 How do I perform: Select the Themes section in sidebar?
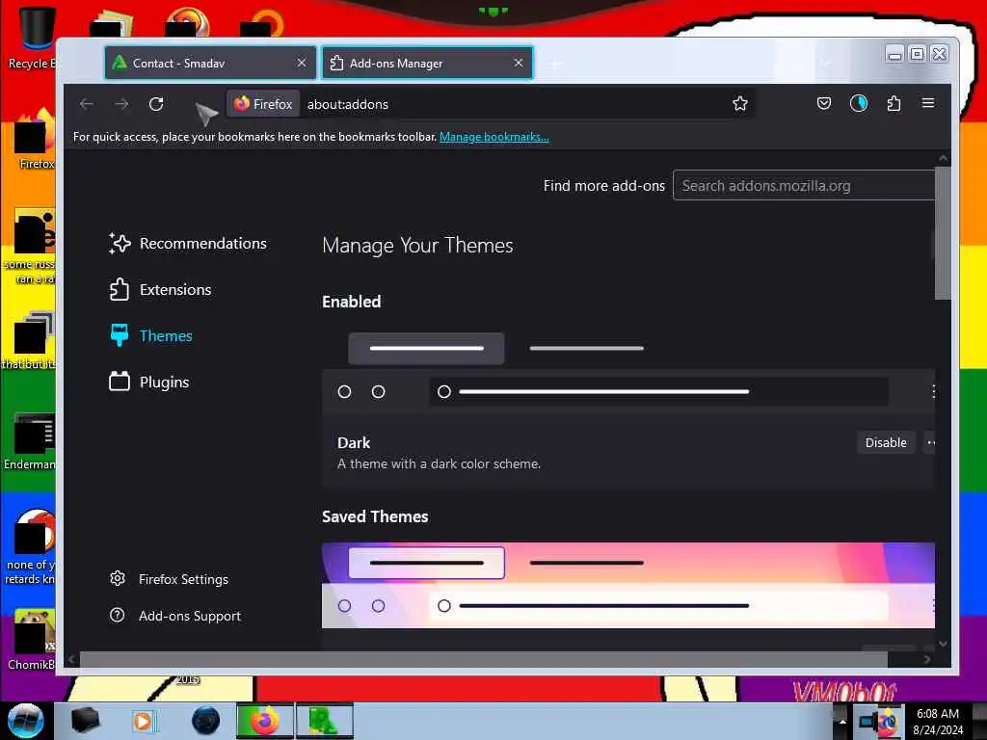click(151, 335)
